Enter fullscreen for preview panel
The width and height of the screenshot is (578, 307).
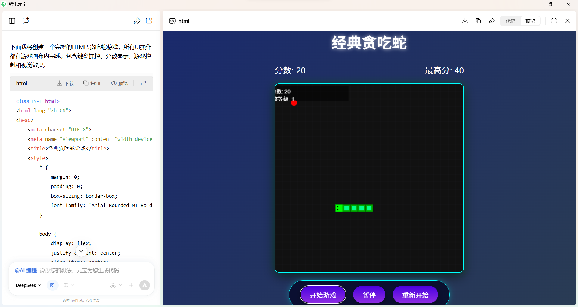click(x=554, y=21)
